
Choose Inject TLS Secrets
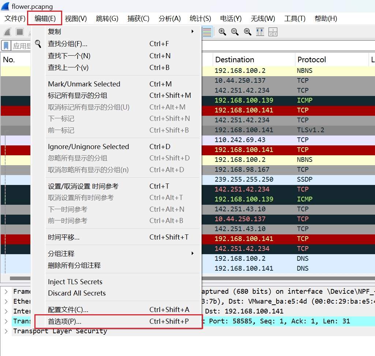[x=75, y=282]
